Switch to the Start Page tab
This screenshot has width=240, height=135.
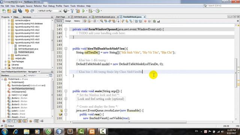point(60,17)
